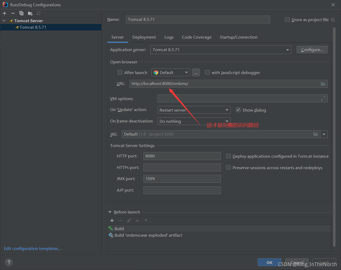This screenshot has width=341, height=270.
Task: Click the Name input field
Action: tap(198, 20)
